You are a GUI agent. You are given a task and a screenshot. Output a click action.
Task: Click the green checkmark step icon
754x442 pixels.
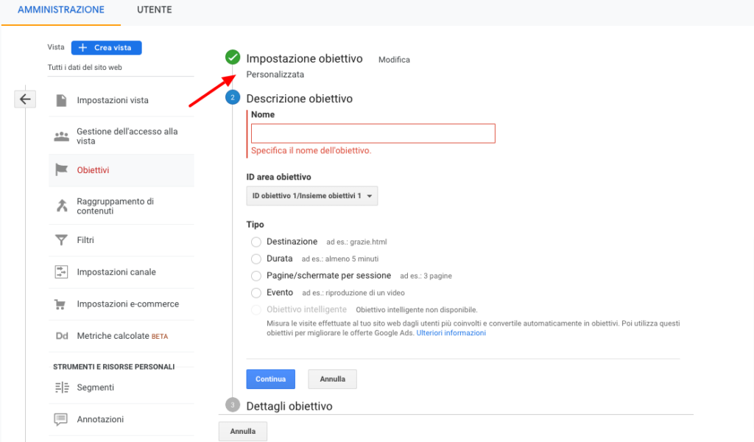233,57
